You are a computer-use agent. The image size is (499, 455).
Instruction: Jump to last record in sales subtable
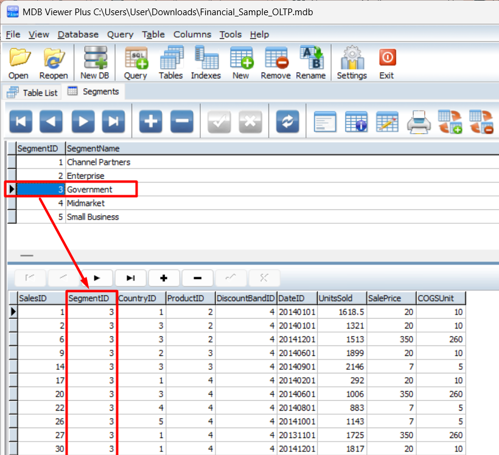click(x=130, y=278)
